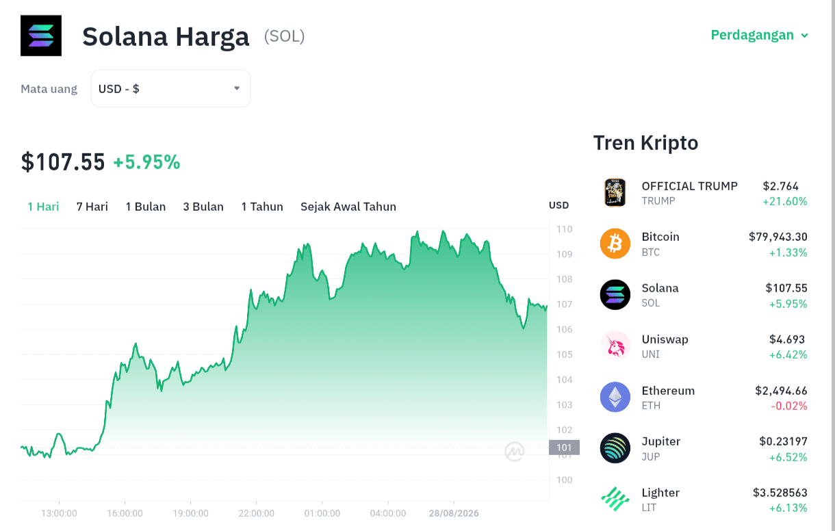Open the USD - $ currency selector
The image size is (835, 531).
[170, 88]
